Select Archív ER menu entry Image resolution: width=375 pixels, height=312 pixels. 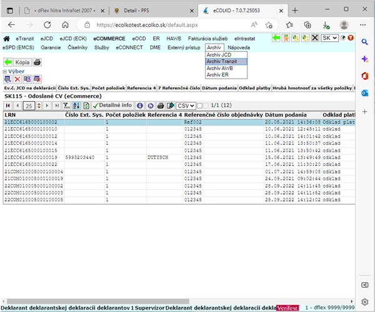226,75
